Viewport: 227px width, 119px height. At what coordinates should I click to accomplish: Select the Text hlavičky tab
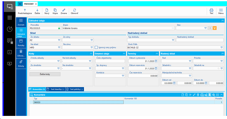click(56, 89)
